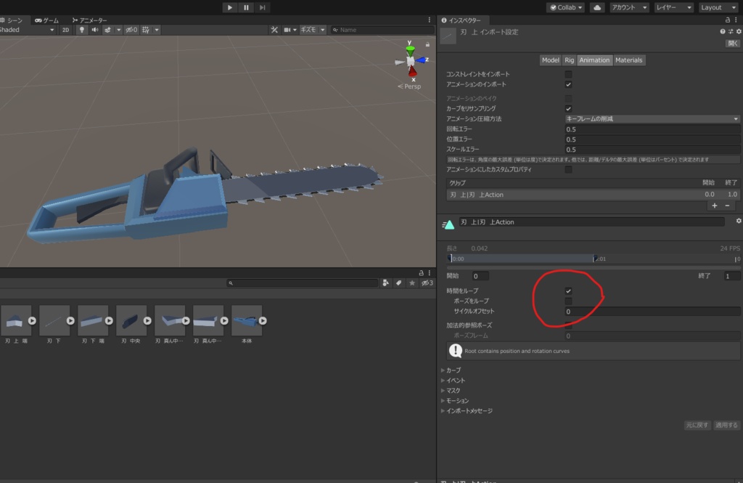Image resolution: width=743 pixels, height=483 pixels.
Task: Switch to the Materials import tab
Action: pyautogui.click(x=629, y=60)
